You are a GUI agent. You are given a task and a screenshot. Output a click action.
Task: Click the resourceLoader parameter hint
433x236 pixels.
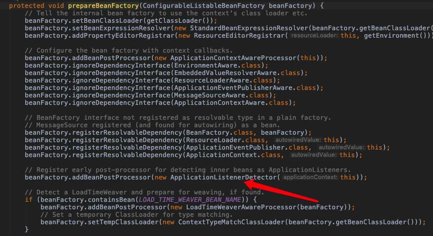click(x=314, y=35)
